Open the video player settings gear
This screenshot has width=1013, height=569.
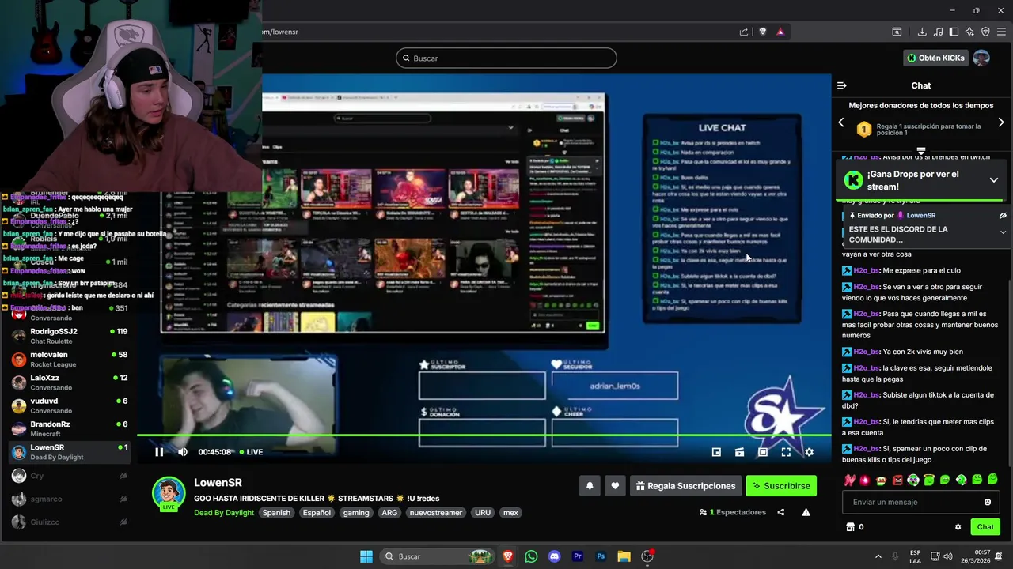809,452
